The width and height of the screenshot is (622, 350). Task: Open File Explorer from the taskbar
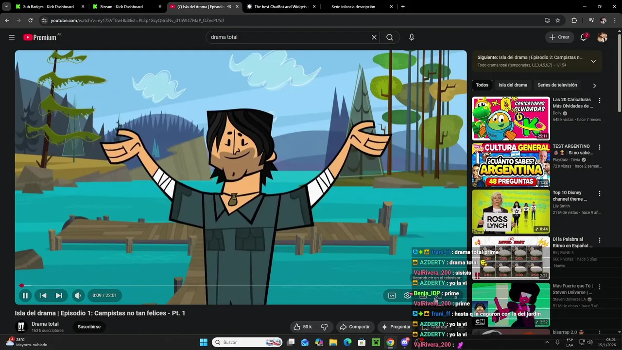333,342
